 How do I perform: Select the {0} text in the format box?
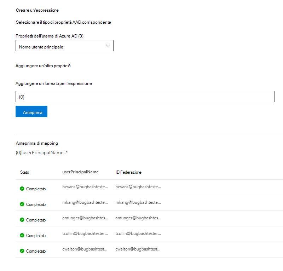click(21, 96)
